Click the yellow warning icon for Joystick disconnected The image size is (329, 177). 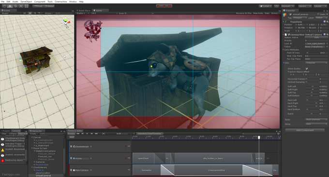(x=2, y=150)
